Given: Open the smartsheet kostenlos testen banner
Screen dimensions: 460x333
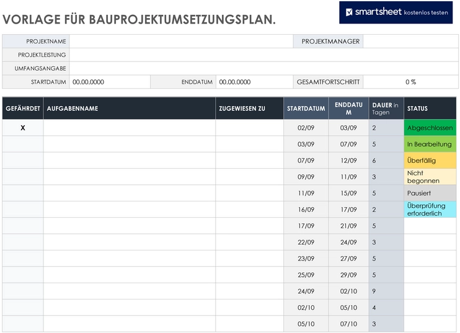Looking at the screenshot, I should point(396,12).
